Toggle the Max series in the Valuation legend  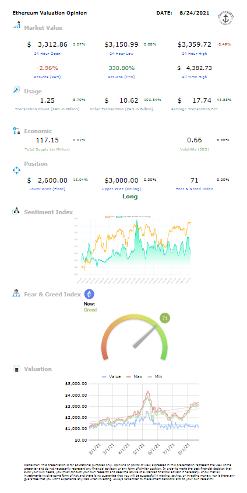click(x=133, y=376)
